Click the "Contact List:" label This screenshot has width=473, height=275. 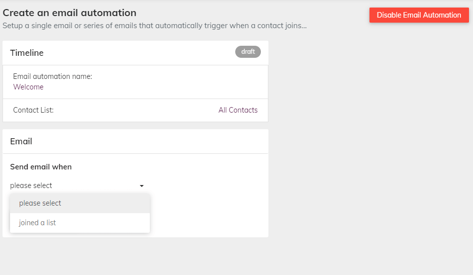coord(33,110)
